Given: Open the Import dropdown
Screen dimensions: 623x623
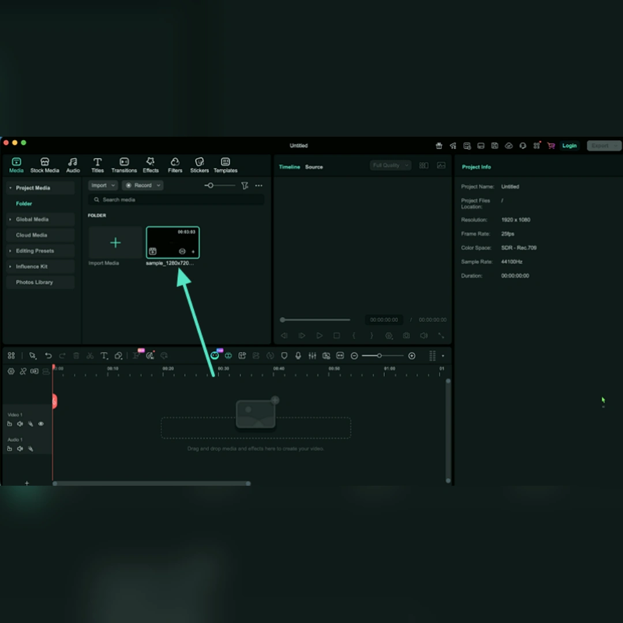Looking at the screenshot, I should [103, 185].
